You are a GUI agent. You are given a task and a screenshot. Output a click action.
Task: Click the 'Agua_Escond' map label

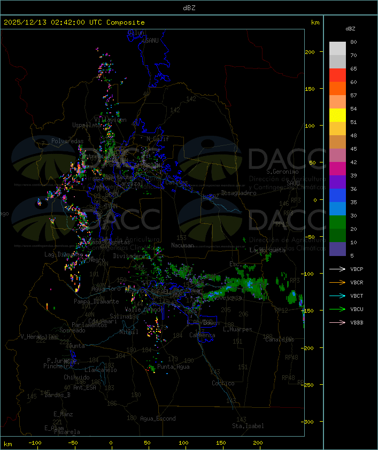[x=158, y=418]
